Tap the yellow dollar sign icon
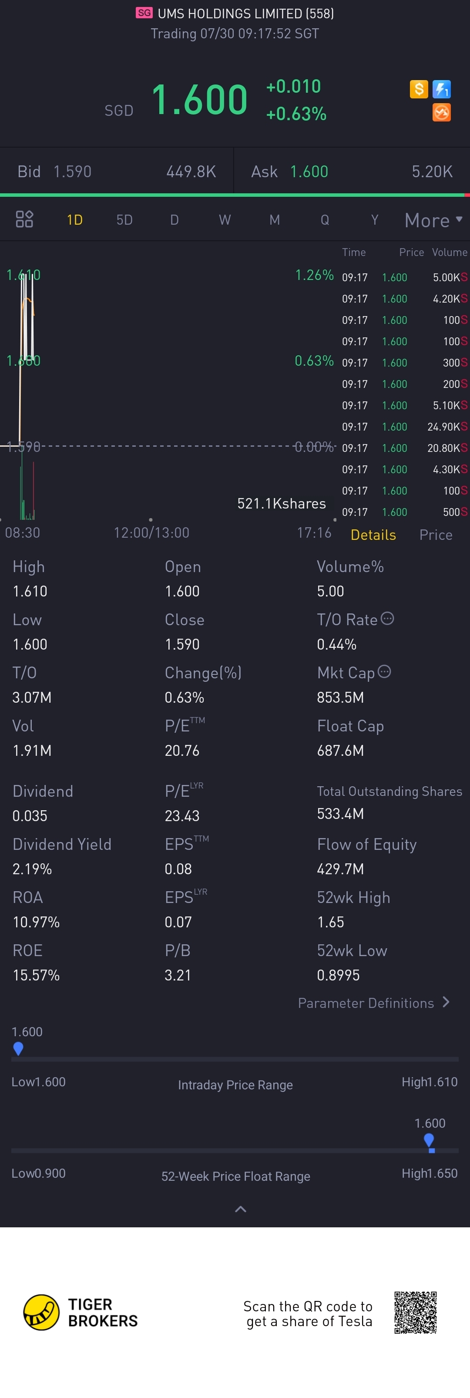 click(419, 89)
